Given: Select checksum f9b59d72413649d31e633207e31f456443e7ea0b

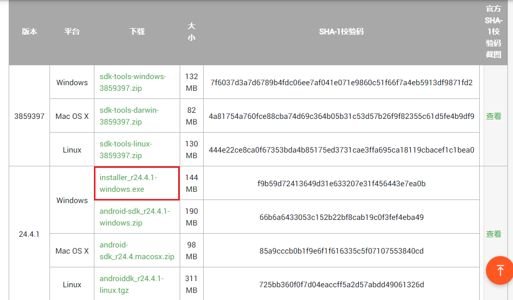Looking at the screenshot, I should [341, 184].
